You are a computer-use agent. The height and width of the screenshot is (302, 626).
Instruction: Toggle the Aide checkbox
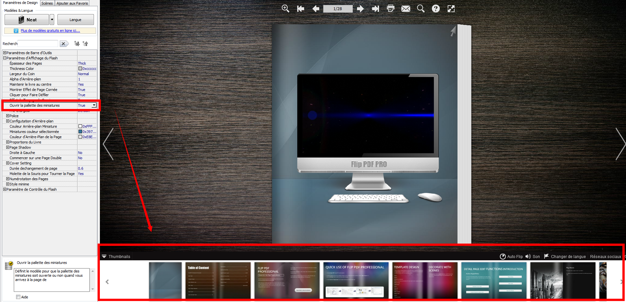(18, 297)
